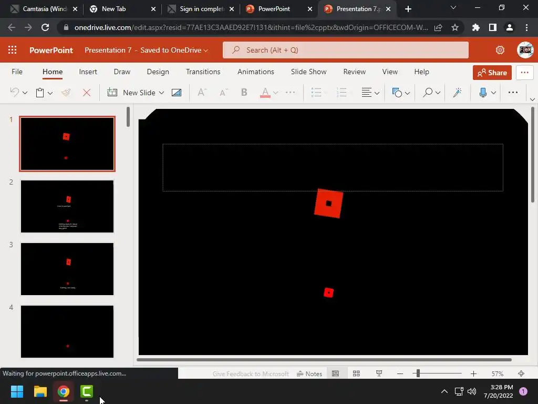
Task: Fit slide to window icon
Action: coord(521,374)
